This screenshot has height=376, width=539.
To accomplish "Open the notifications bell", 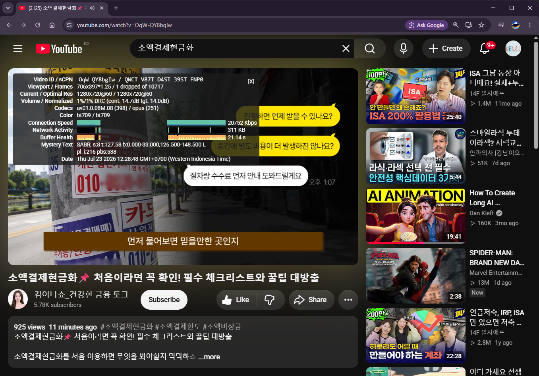I will point(485,48).
